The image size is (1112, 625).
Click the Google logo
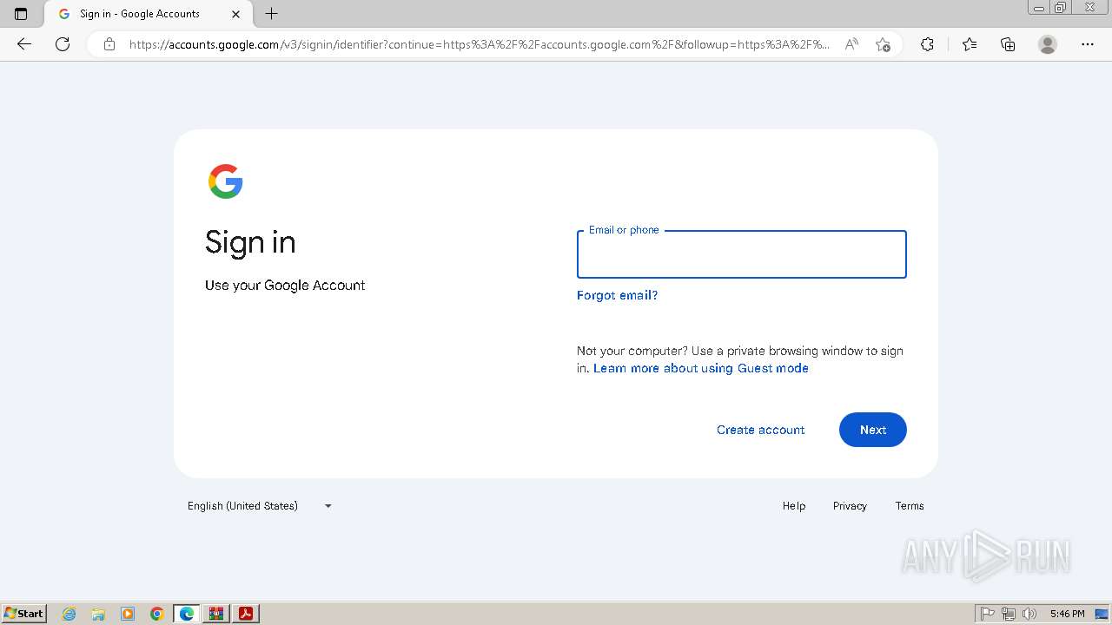pos(226,181)
